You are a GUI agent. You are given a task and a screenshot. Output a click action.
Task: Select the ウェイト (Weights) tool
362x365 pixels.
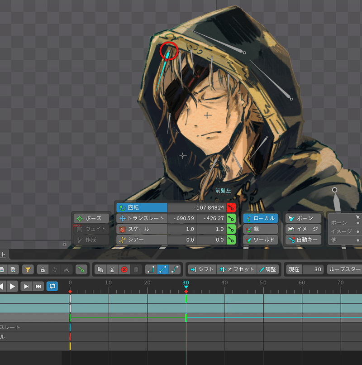pos(91,229)
